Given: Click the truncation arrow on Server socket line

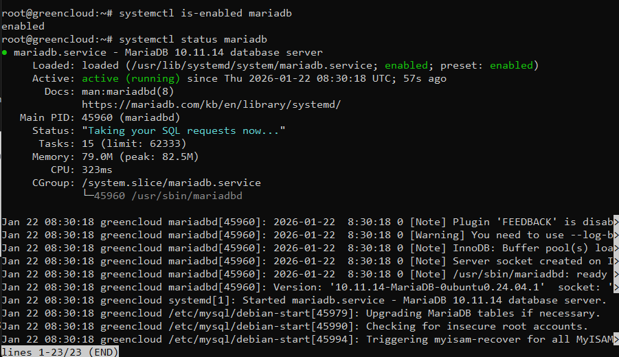Looking at the screenshot, I should tap(616, 261).
